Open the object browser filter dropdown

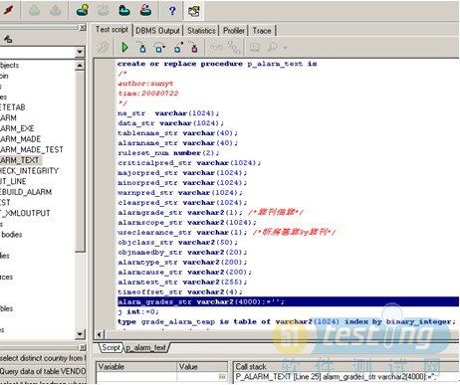click(x=80, y=52)
